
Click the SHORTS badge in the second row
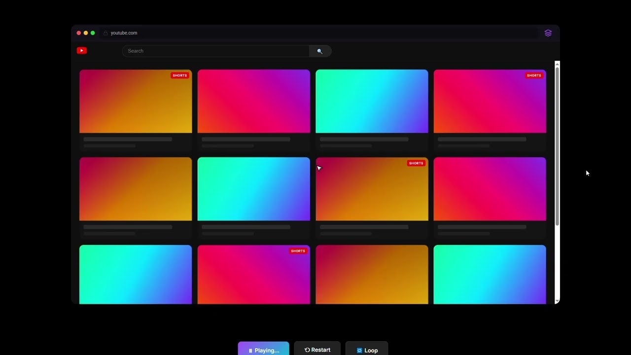[416, 163]
